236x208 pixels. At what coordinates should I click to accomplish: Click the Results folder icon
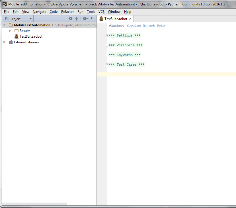tap(17, 31)
